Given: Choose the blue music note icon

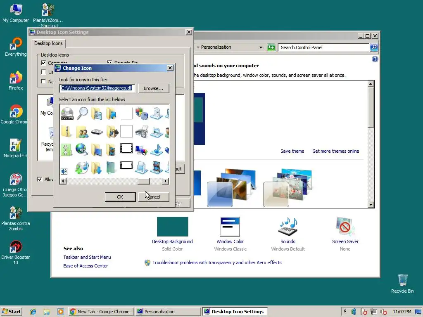Looking at the screenshot, I should 157,149.
